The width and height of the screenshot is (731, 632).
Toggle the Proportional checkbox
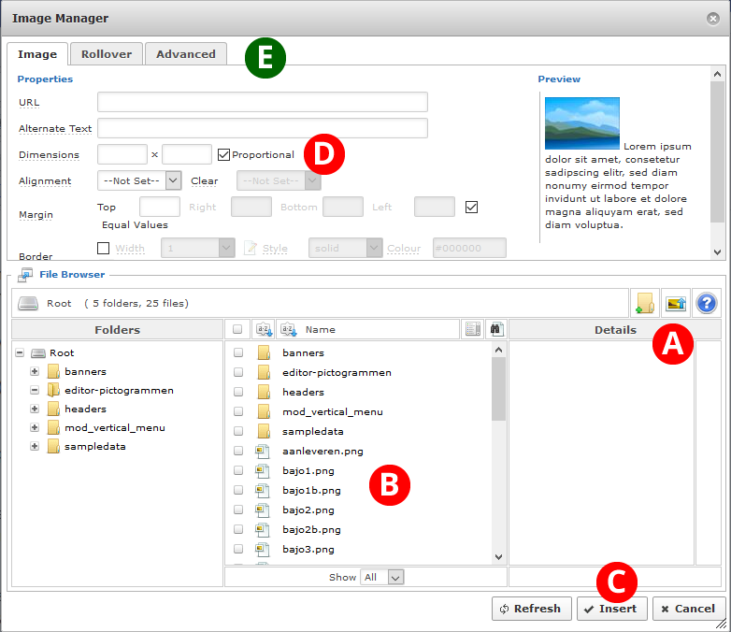(223, 154)
